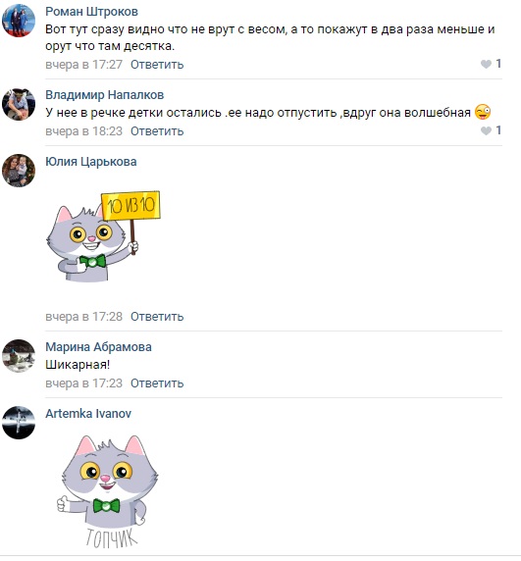
Task: Reply to Юлия Царькова's sticker comment
Action: (x=157, y=316)
